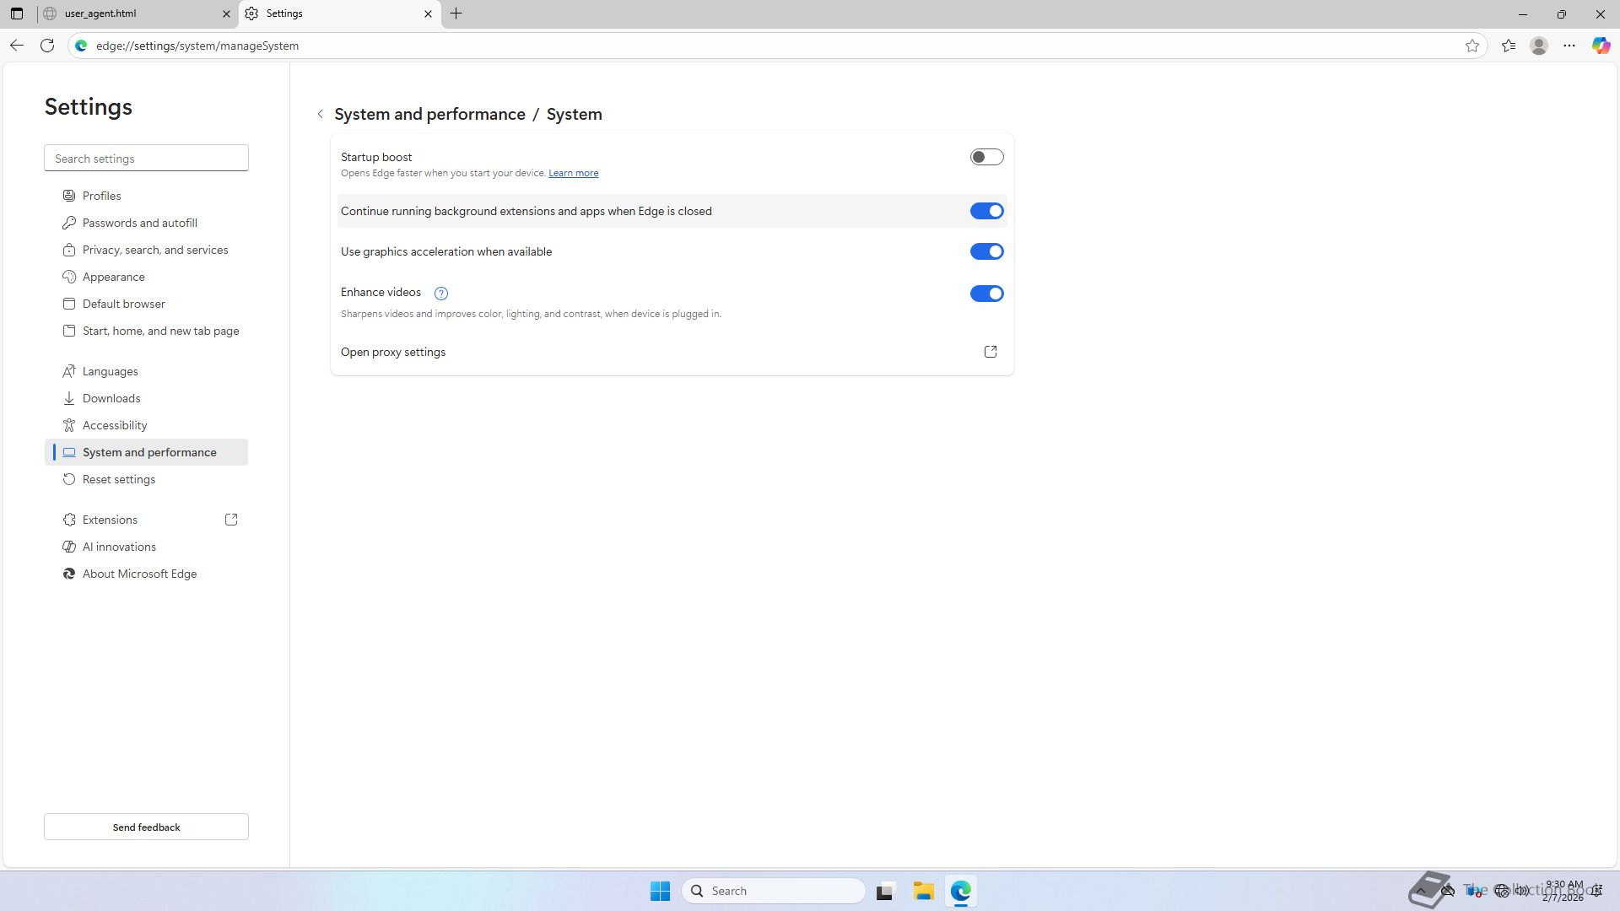Turn off graphics acceleration toggle
Screen dimensions: 1620x911
(x=986, y=251)
